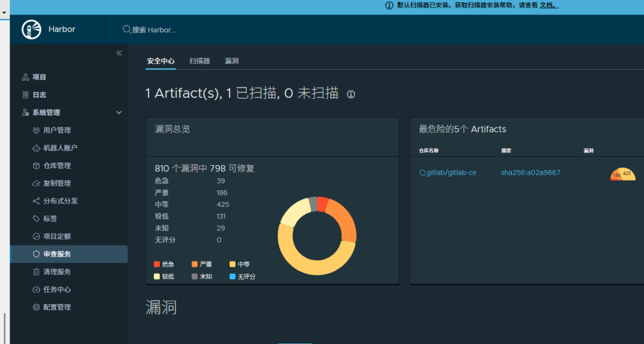Collapse the sidebar with double-chevron icon

click(119, 53)
